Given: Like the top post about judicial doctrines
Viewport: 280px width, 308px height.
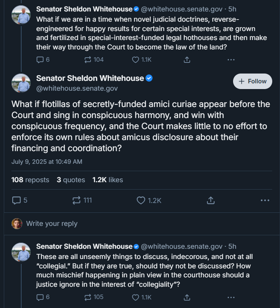Looking at the screenshot, I should 135,60.
